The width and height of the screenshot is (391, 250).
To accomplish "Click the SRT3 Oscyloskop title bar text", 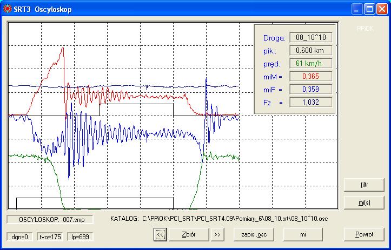I will click(x=43, y=10).
